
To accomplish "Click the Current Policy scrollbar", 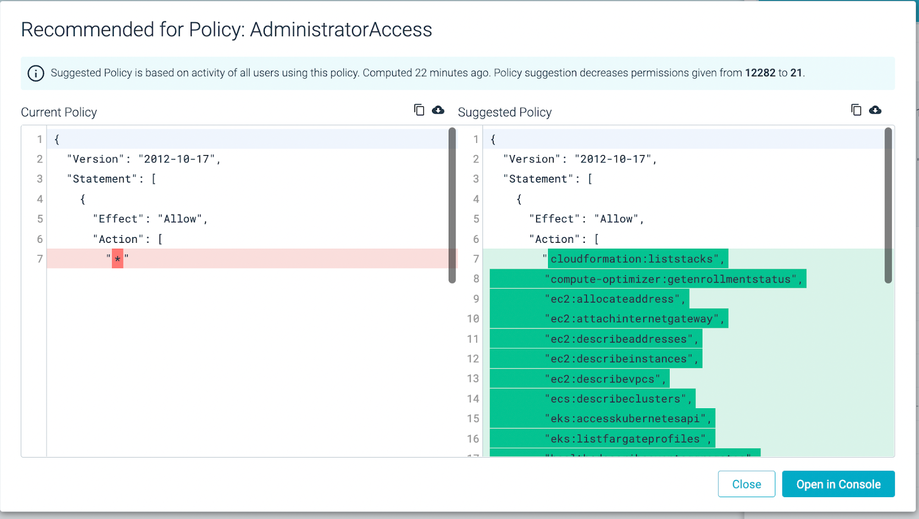I will point(451,207).
